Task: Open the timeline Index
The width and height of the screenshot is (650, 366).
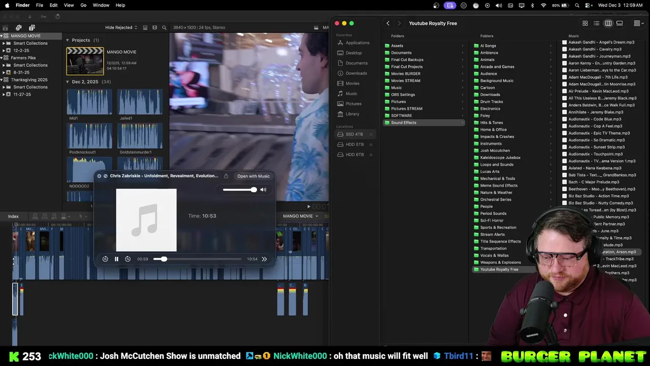Action: [x=13, y=216]
